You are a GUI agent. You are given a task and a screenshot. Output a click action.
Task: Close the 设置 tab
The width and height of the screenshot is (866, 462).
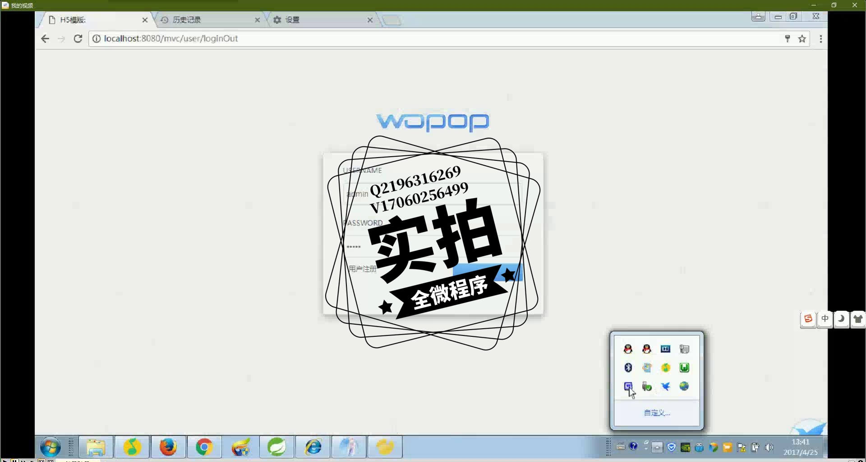point(370,20)
